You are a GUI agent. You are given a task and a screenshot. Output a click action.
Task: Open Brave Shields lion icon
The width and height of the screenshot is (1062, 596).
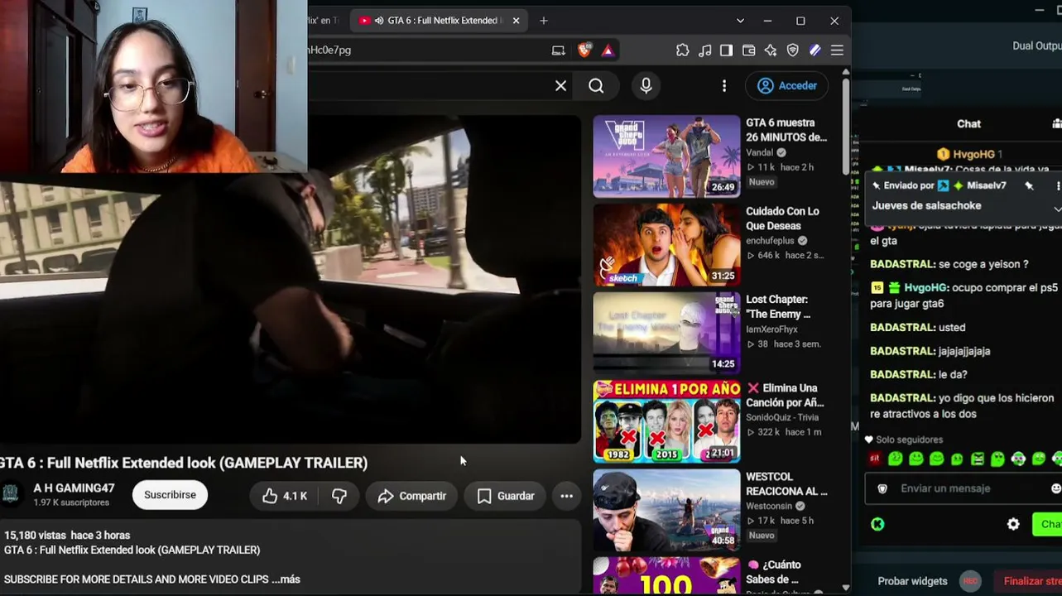tap(584, 50)
